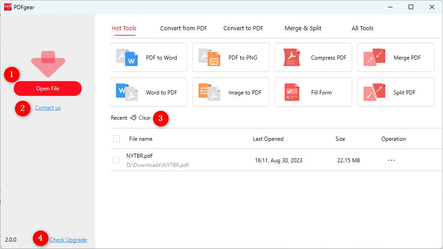Launch the PDF to PNG converter
443x249 pixels.
(x=231, y=58)
